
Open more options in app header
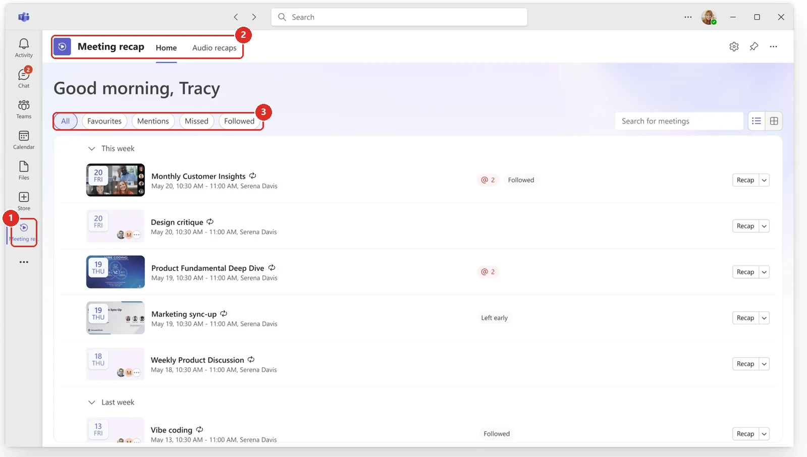click(773, 46)
